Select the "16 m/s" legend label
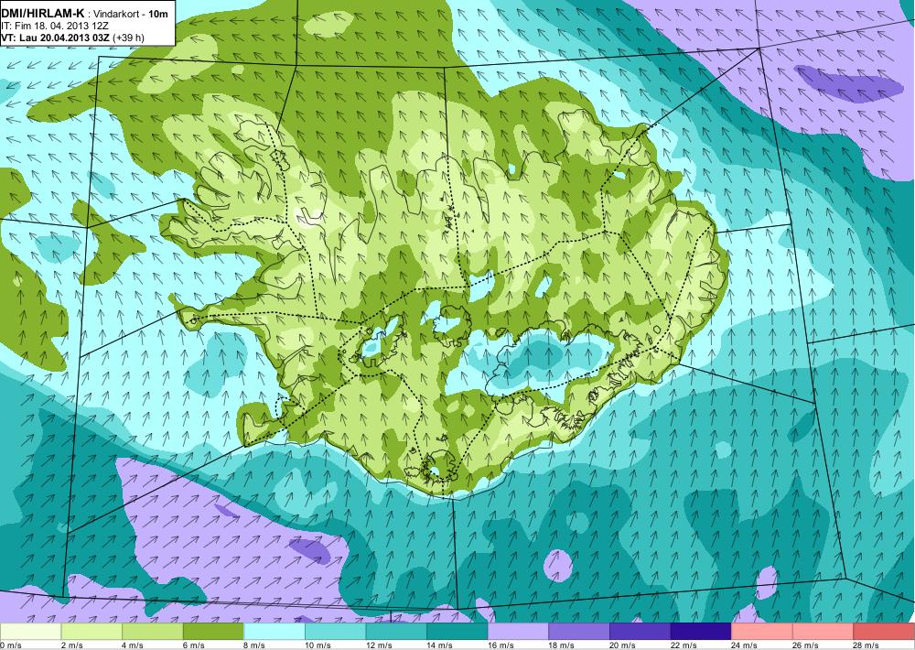915x650 pixels. click(501, 645)
